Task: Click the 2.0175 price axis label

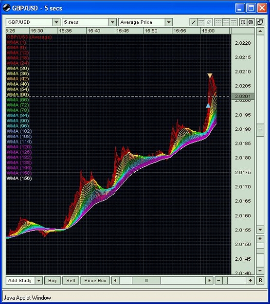Action: (243, 172)
